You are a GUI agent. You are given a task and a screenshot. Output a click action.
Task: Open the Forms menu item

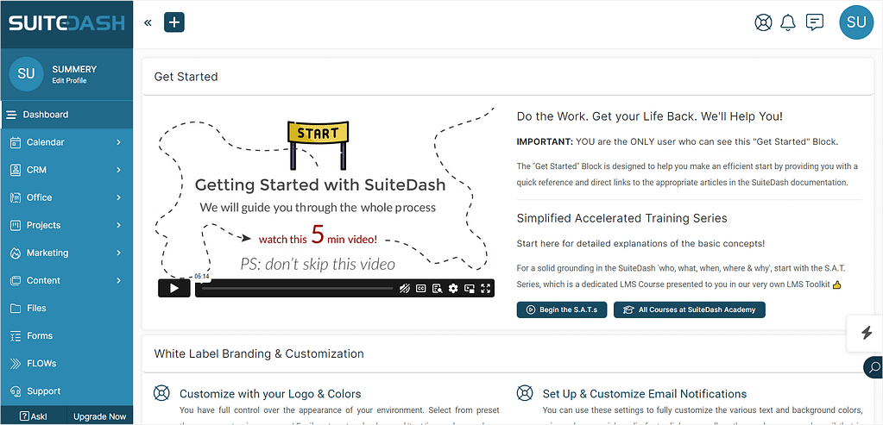tap(66, 335)
